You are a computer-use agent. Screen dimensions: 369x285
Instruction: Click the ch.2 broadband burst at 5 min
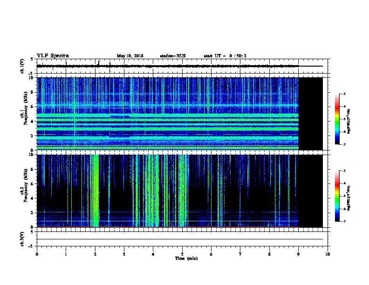[183, 191]
